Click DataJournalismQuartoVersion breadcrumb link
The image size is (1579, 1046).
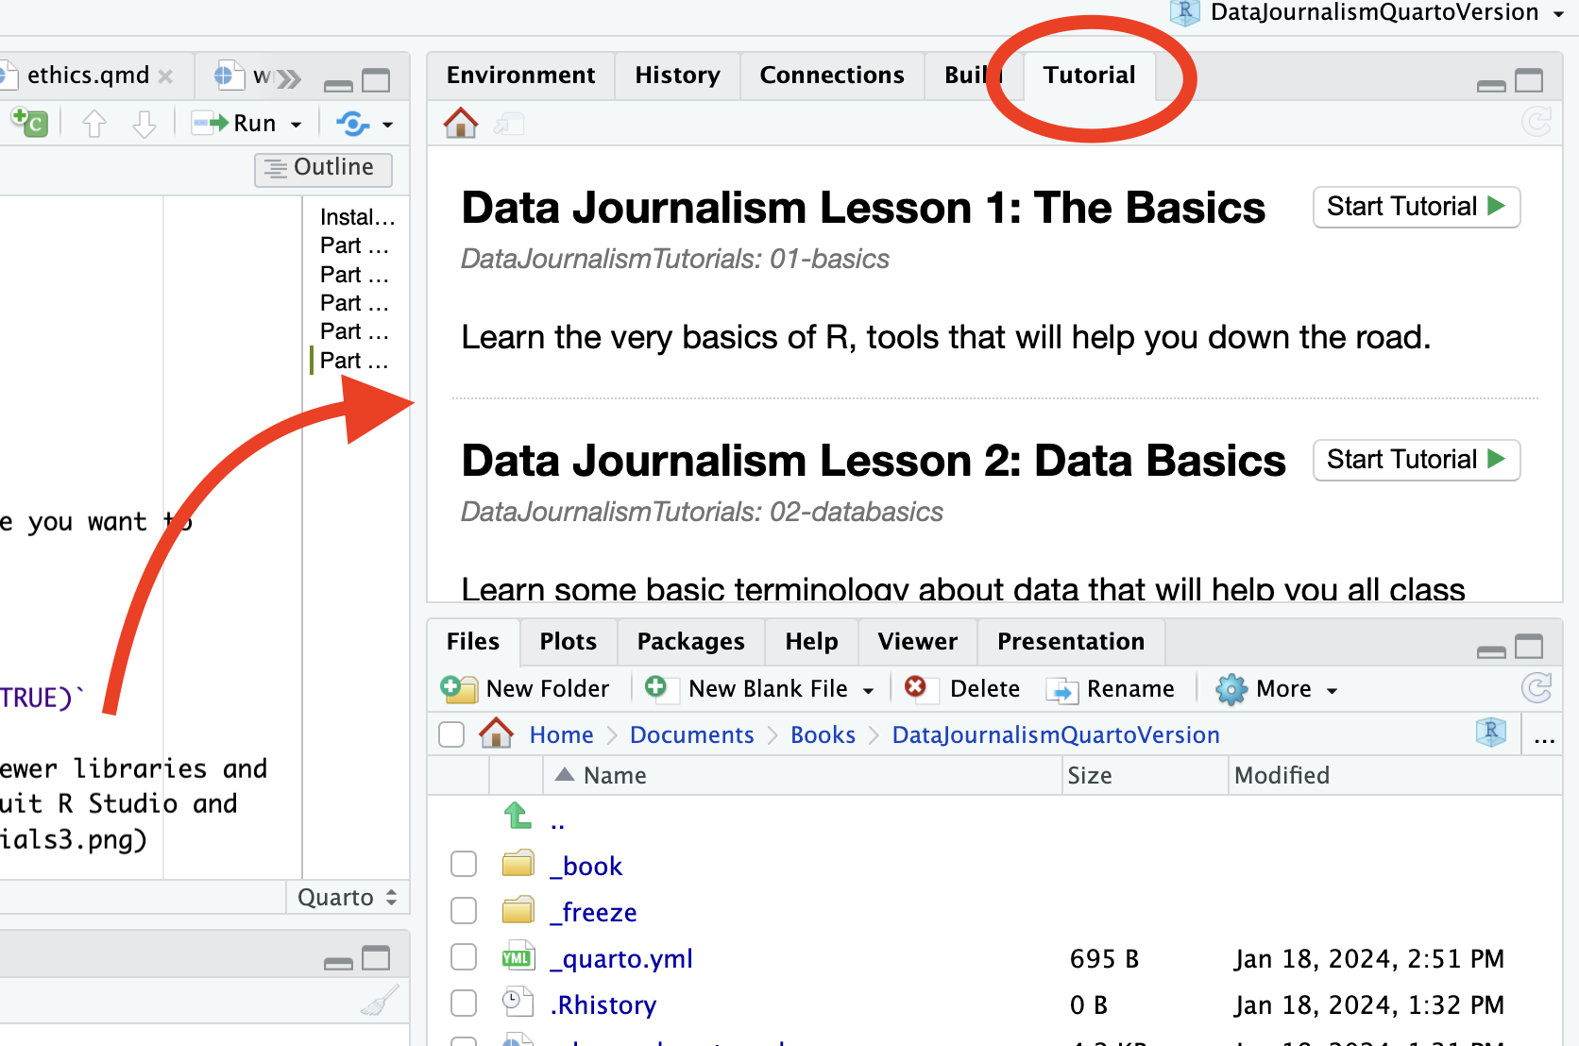point(1056,735)
